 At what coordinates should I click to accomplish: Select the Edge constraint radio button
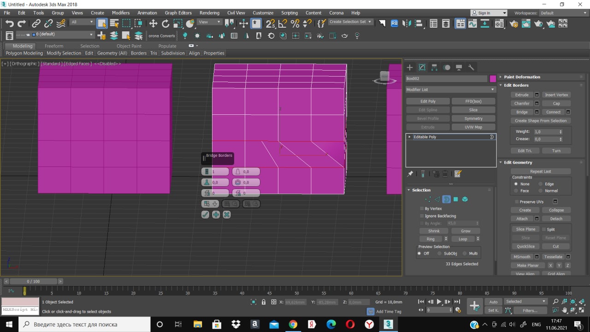click(541, 184)
